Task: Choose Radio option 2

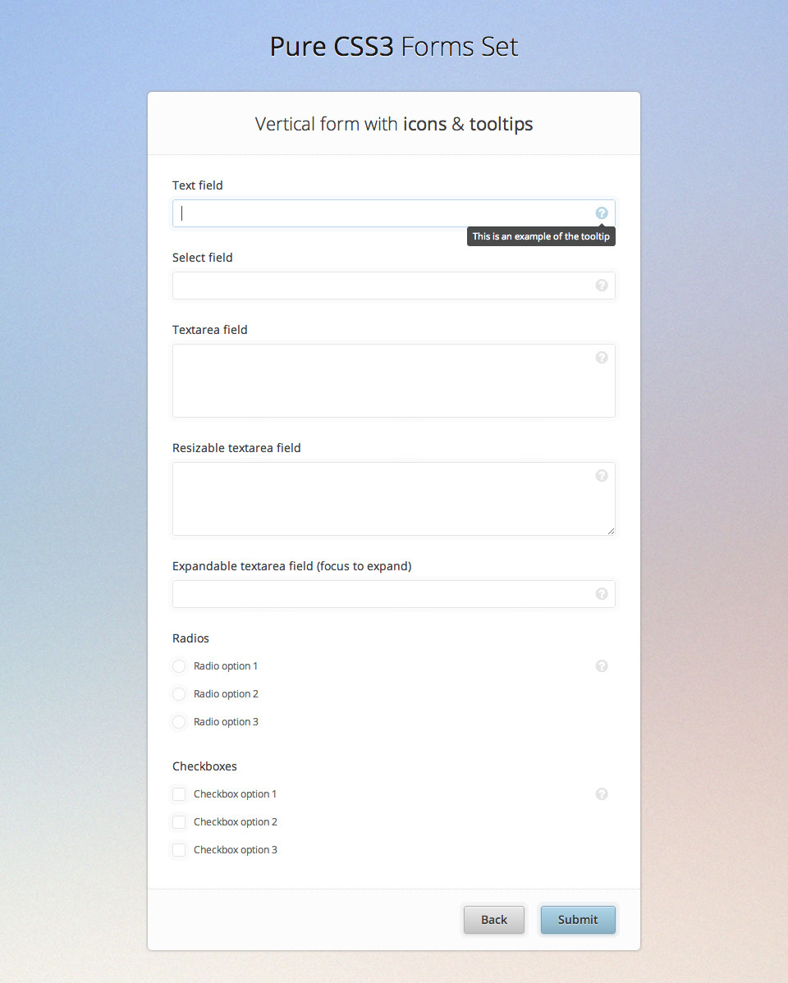Action: tap(179, 694)
